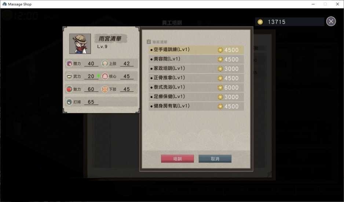This screenshot has height=202, width=344.
Task: Click the 核心 core stat icon
Action: tap(105, 76)
